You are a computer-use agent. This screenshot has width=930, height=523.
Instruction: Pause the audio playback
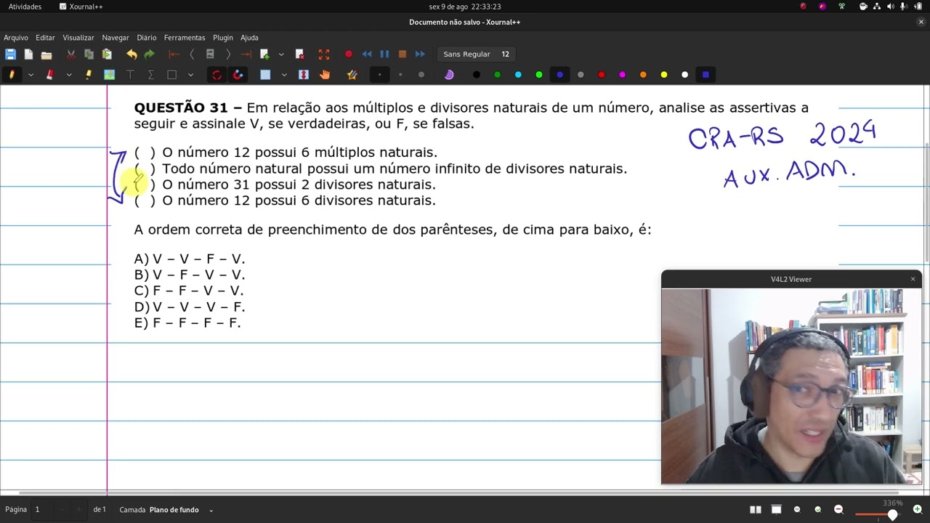[x=384, y=54]
